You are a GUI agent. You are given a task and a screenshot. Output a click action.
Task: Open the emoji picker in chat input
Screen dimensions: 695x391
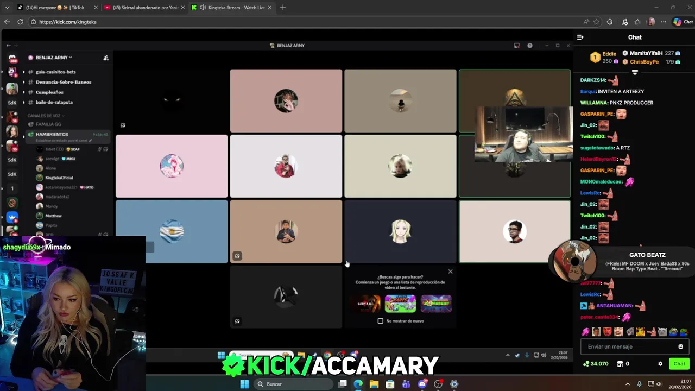point(680,346)
